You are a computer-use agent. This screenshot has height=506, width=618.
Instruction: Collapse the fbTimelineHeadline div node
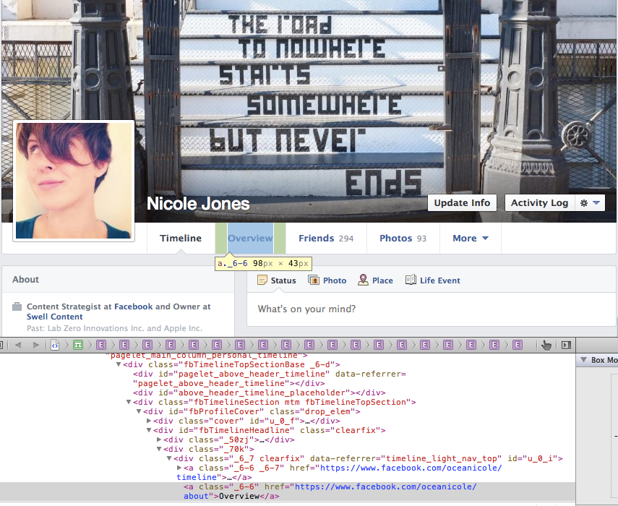(x=150, y=430)
